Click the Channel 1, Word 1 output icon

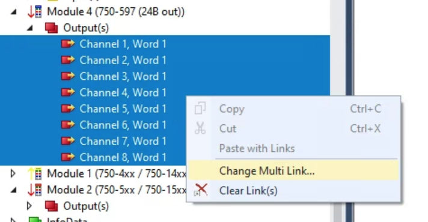click(x=68, y=44)
